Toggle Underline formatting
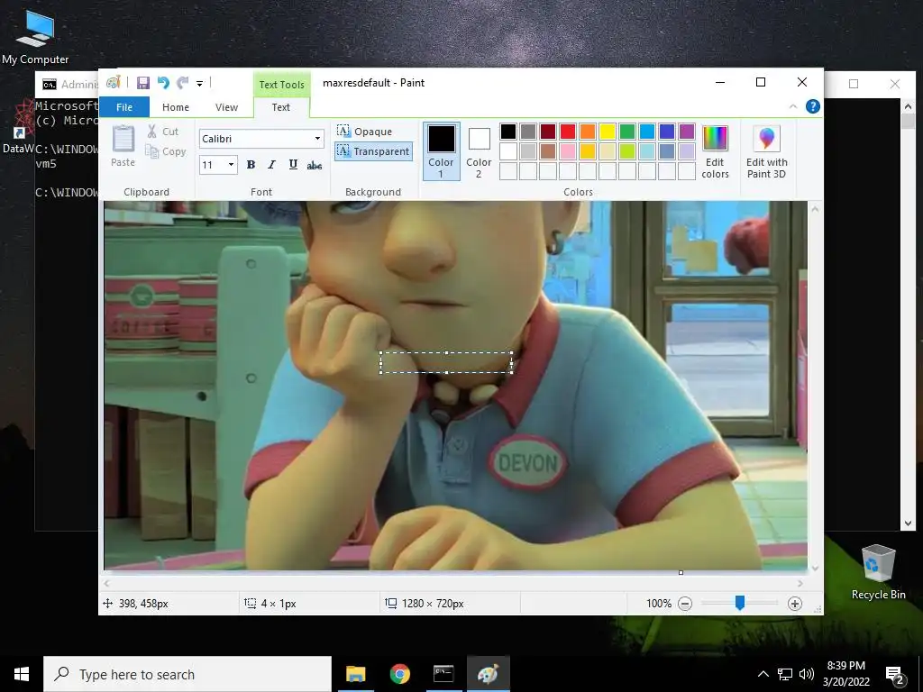This screenshot has width=923, height=692. click(x=293, y=165)
